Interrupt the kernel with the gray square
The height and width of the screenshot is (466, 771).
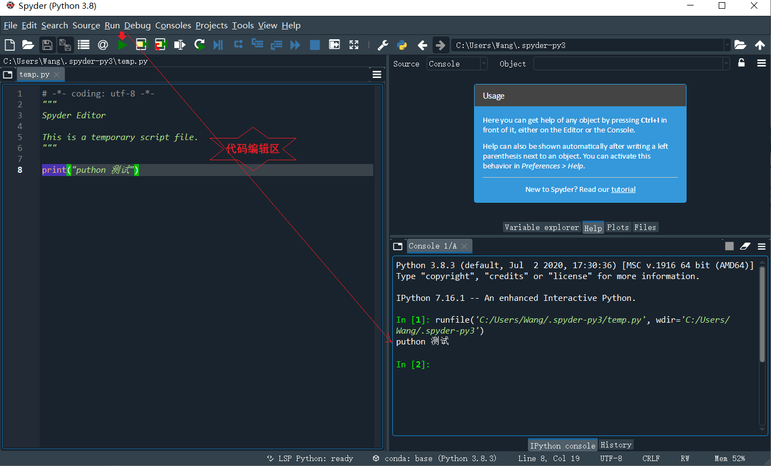click(729, 246)
